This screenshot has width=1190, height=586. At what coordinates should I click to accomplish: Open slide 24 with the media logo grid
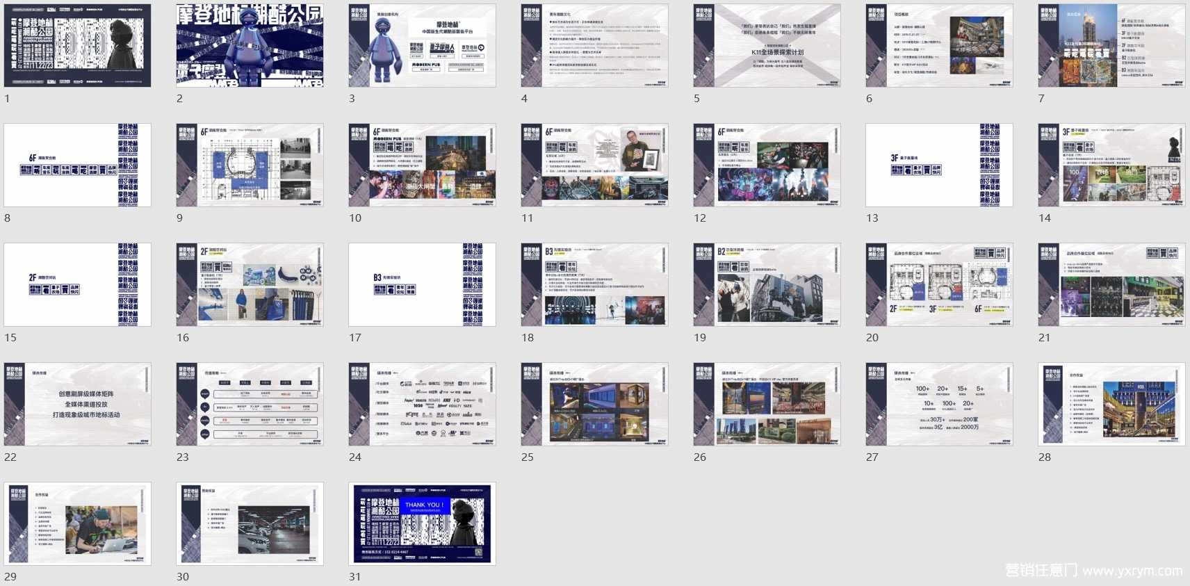423,405
